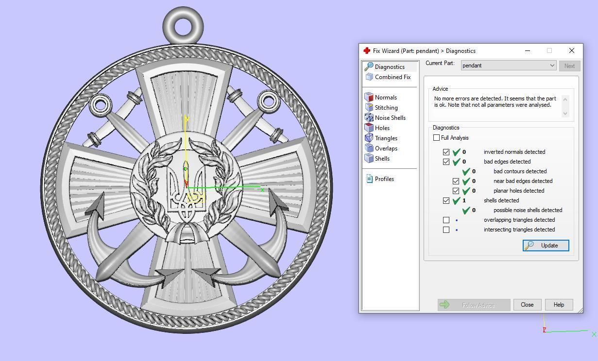The height and width of the screenshot is (361, 598).
Task: Click Advice box scroll down arrow
Action: click(564, 114)
